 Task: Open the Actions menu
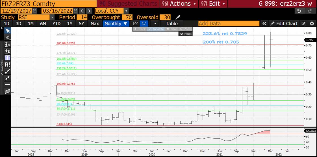[179, 4]
